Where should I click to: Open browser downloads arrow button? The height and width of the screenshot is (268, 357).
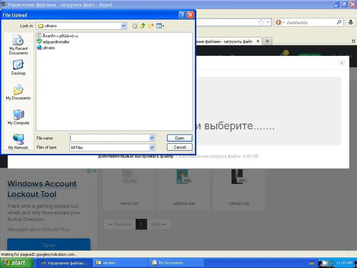pyautogui.click(x=351, y=22)
